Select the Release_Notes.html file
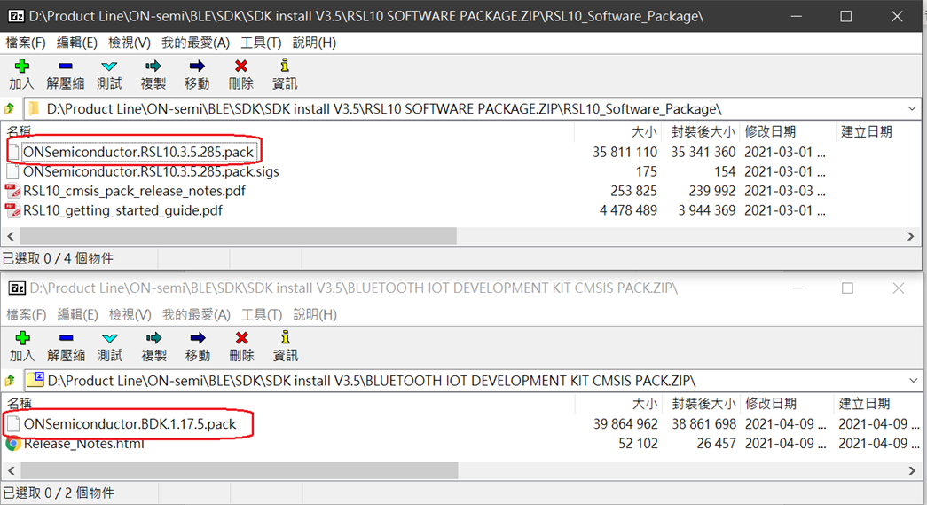This screenshot has width=927, height=505. click(83, 444)
